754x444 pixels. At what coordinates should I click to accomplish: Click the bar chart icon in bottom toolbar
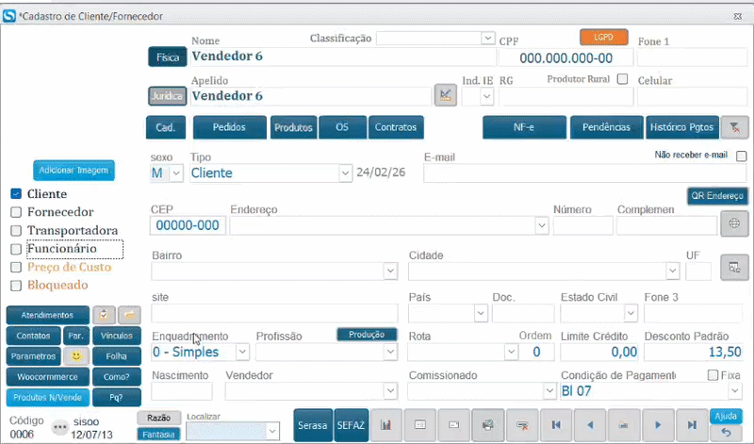point(385,425)
